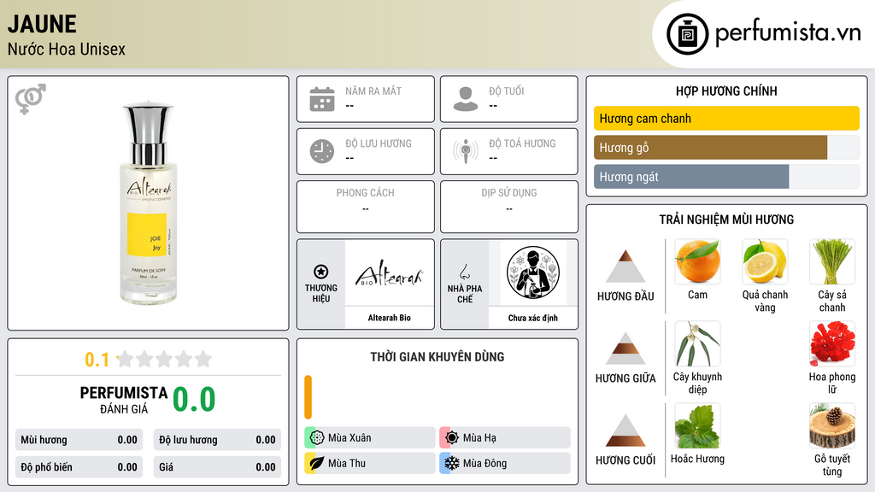This screenshot has width=875, height=492.
Task: Open the Hoa phong lữ note image
Action: pos(832,343)
